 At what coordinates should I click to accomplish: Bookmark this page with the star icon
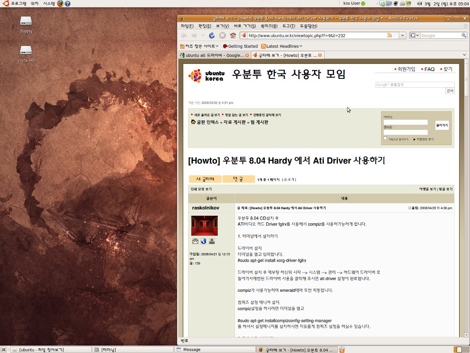point(396,35)
